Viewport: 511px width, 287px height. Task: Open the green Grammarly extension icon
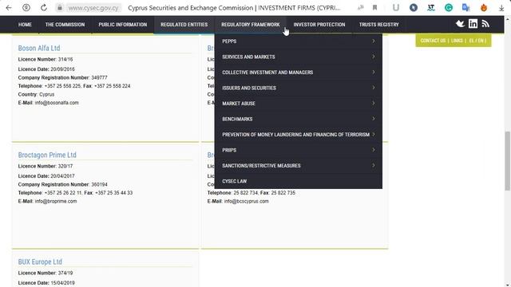(x=449, y=7)
